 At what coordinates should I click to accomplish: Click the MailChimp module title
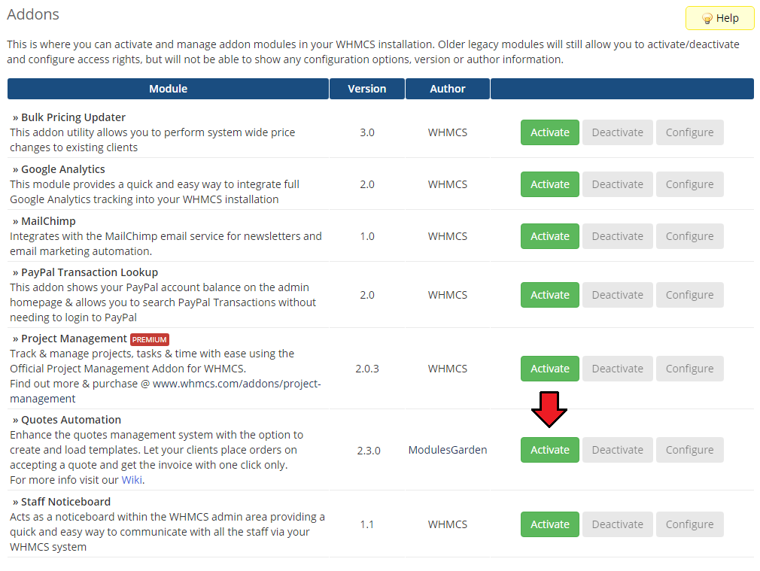[x=48, y=221]
